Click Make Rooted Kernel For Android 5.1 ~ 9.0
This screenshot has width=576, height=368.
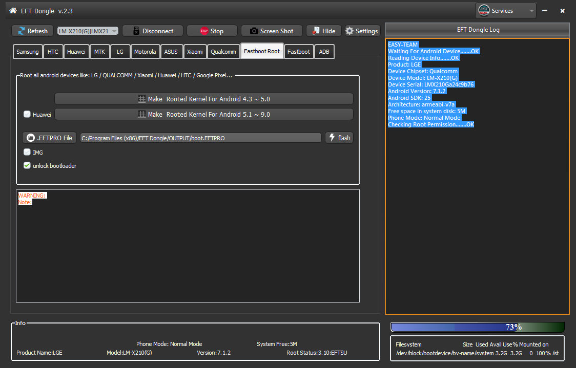(204, 115)
